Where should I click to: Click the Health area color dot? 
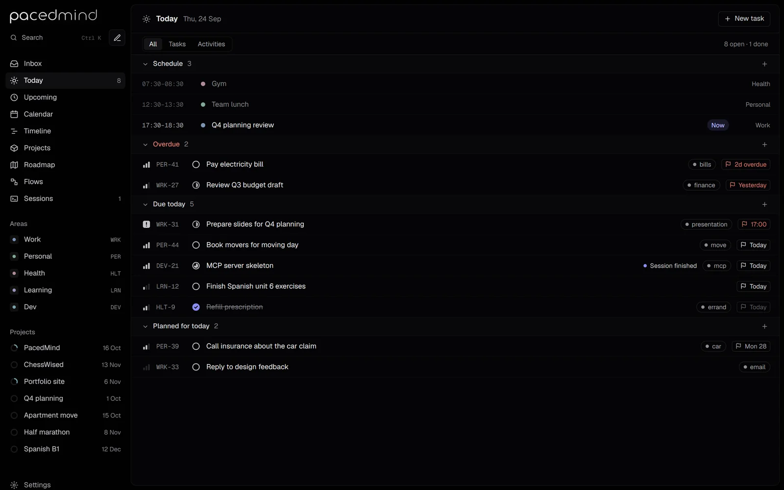[x=14, y=273]
